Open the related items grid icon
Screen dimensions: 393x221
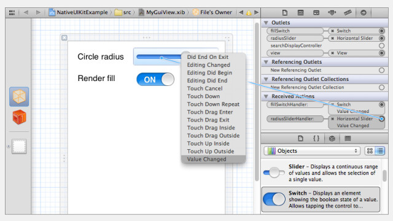tap(12, 12)
